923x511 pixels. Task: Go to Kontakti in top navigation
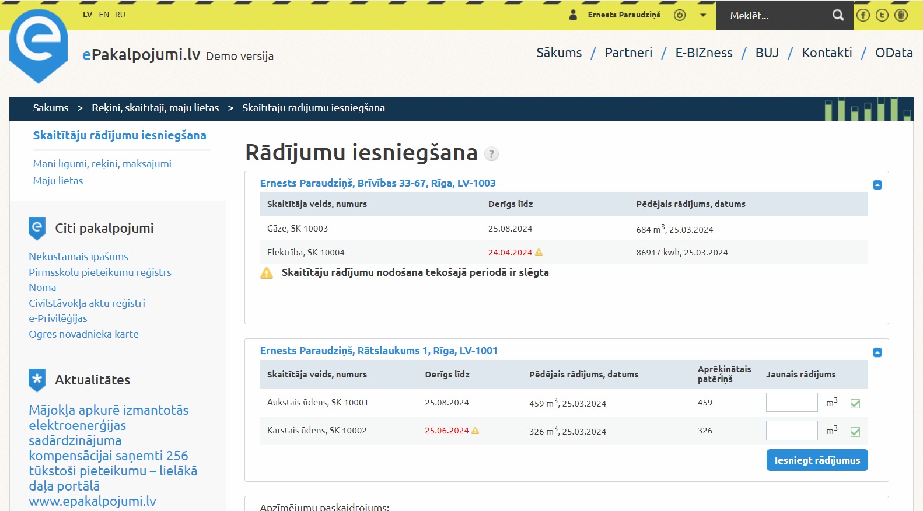pos(826,52)
